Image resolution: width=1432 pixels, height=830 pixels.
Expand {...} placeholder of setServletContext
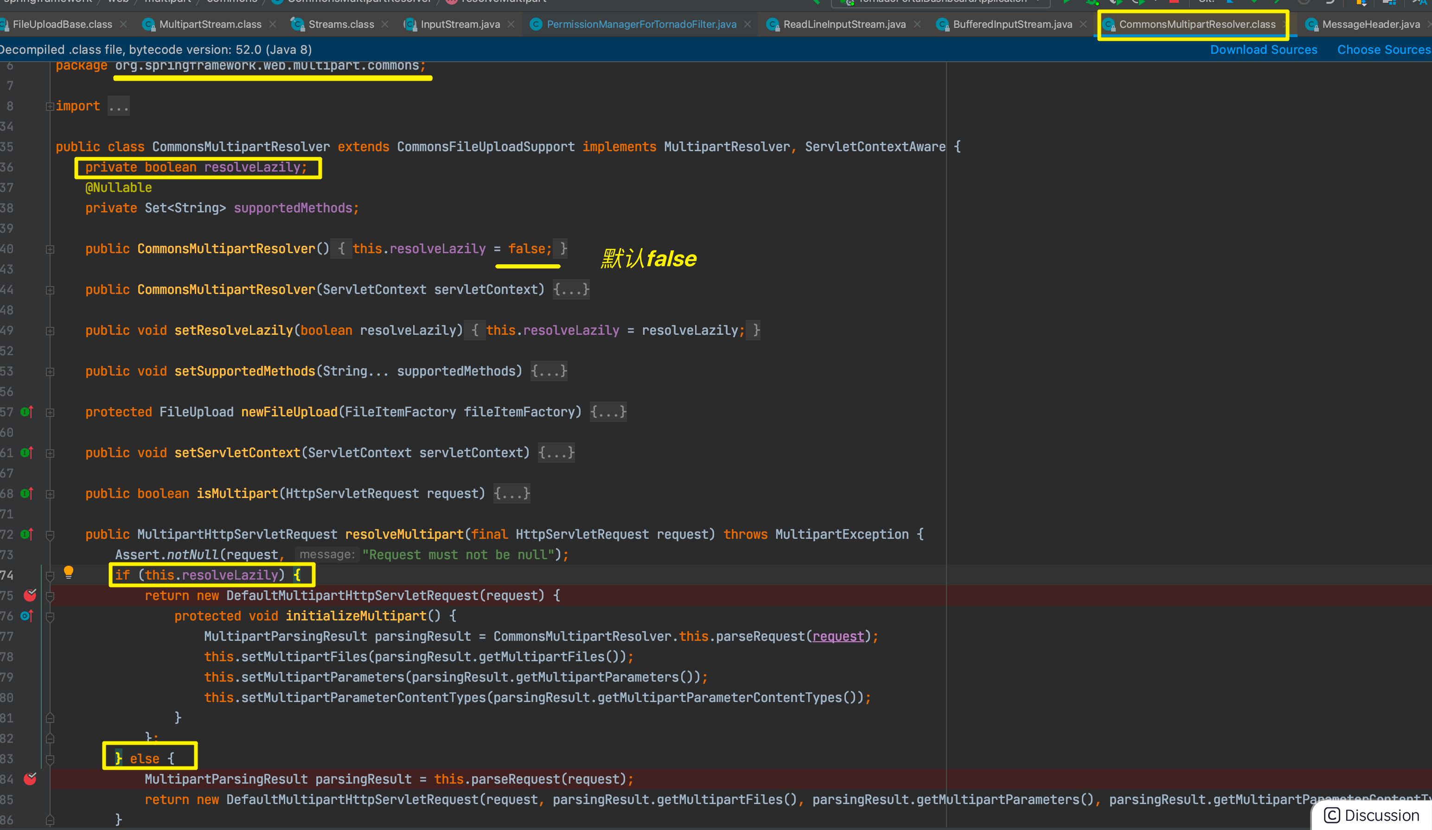click(x=556, y=453)
